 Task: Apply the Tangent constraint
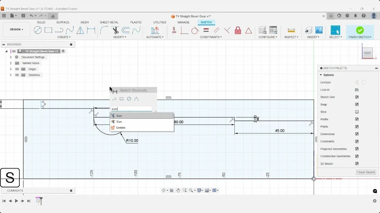tap(195, 30)
